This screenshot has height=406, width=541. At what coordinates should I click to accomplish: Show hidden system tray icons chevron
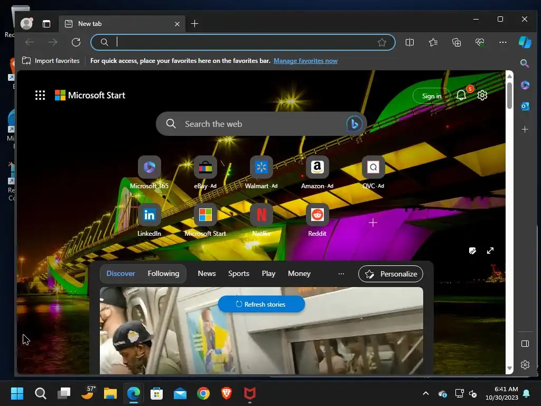(426, 393)
